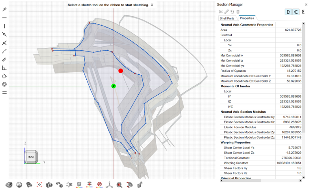This screenshot has width=310, height=189.
Task: Select the Torsional Constant value field
Action: pos(289,158)
